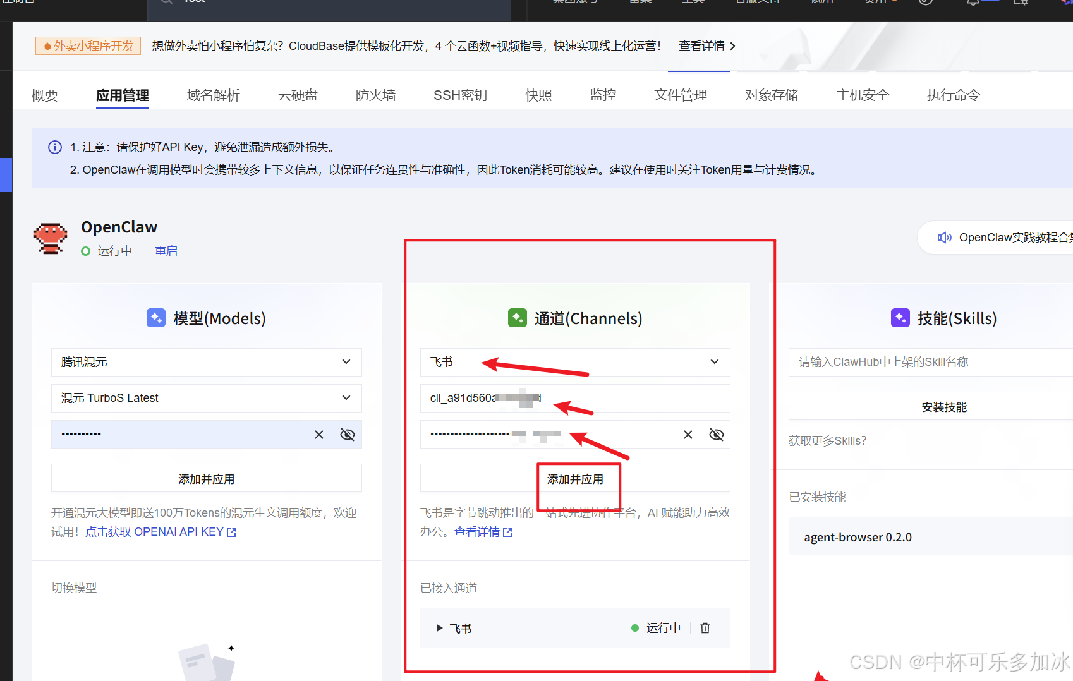This screenshot has width=1073, height=681.
Task: Switch to the SSH密钥 tab
Action: coord(460,95)
